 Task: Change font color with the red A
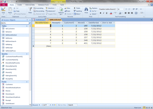111,13
